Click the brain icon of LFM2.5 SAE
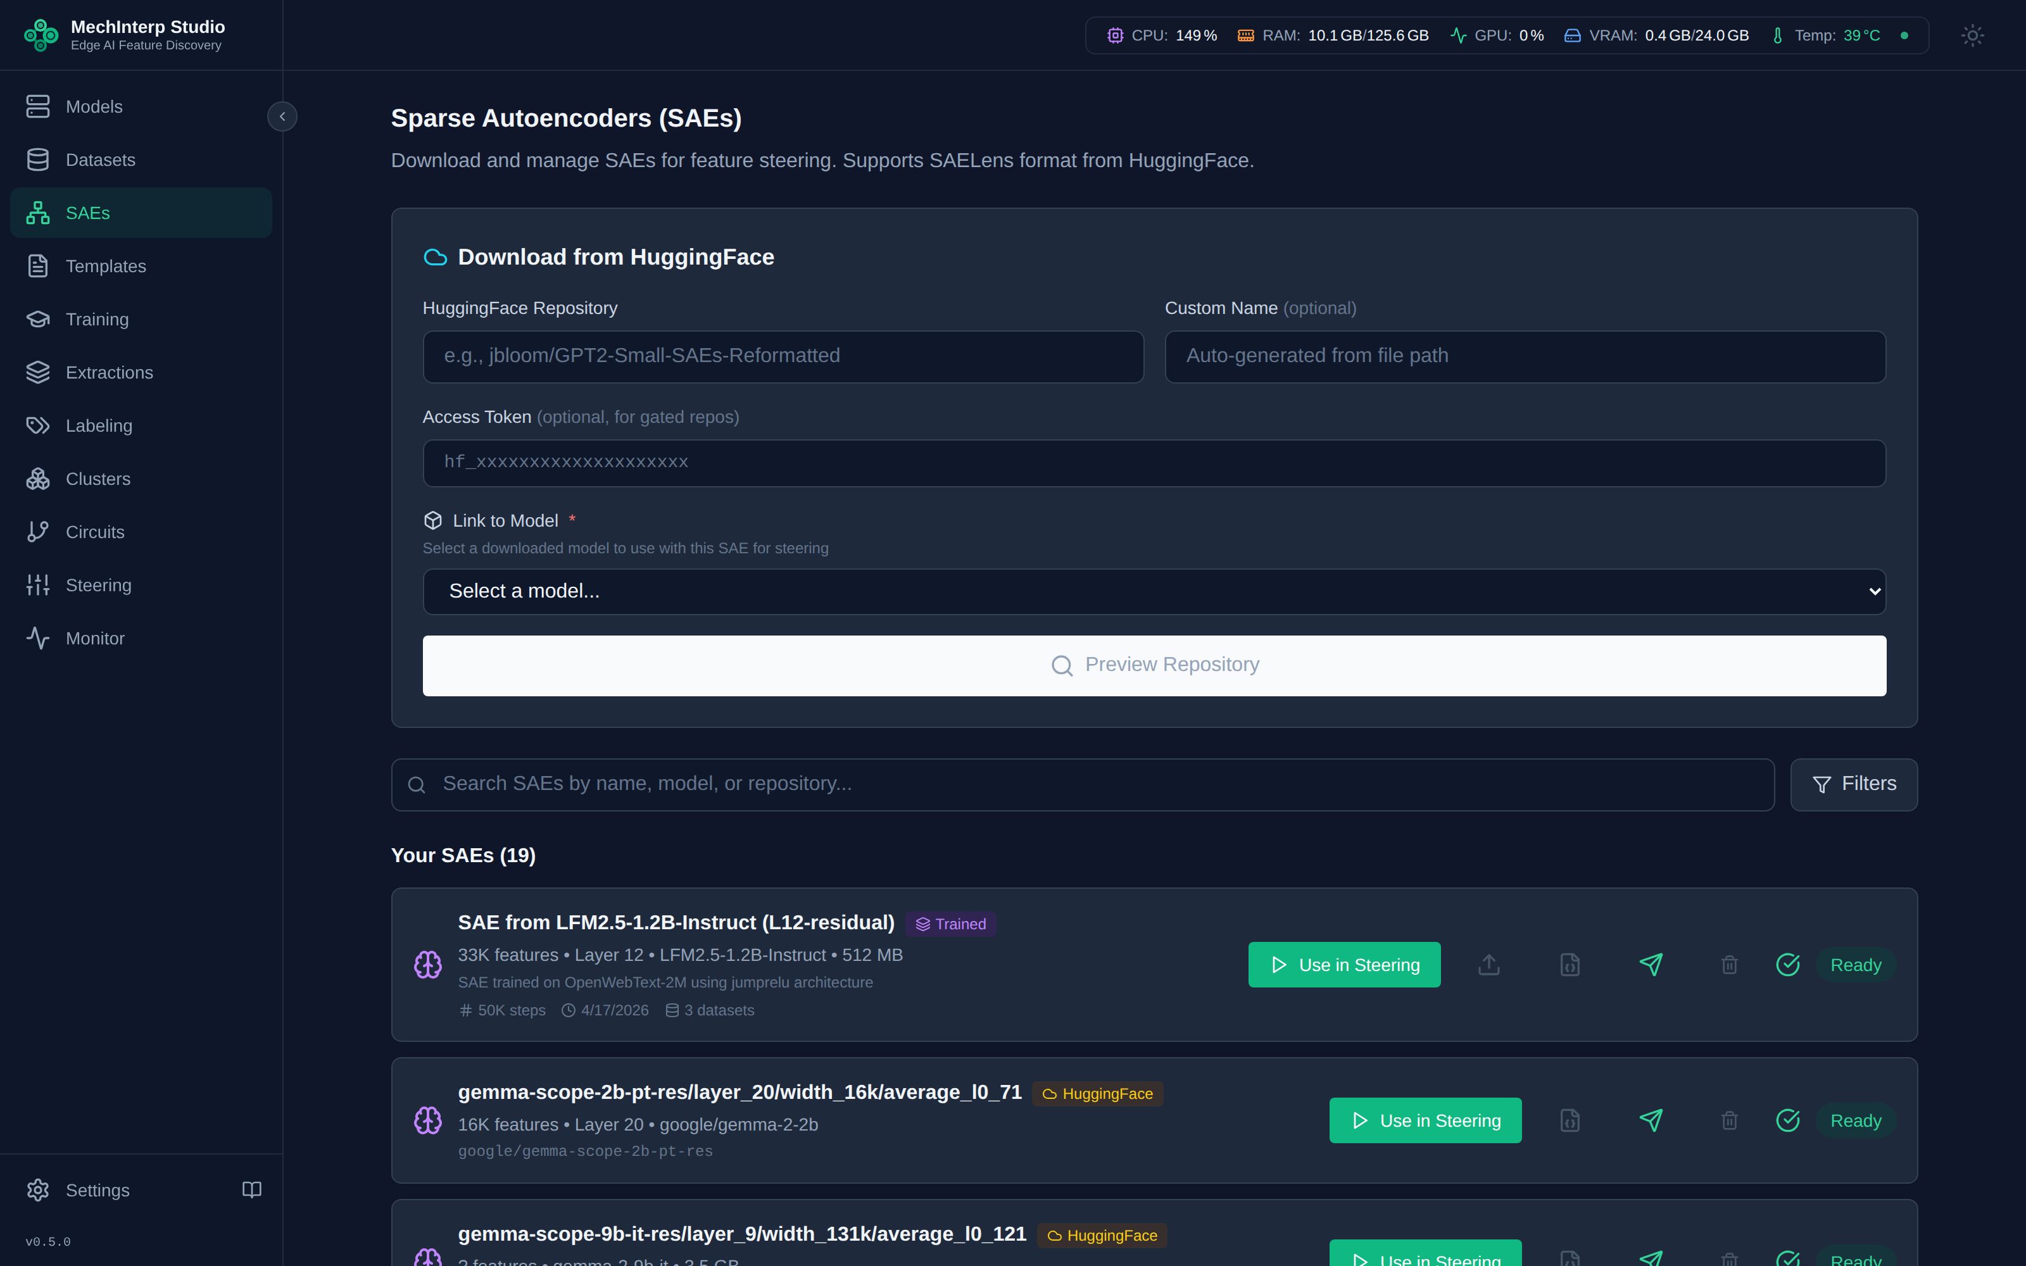 [x=428, y=965]
